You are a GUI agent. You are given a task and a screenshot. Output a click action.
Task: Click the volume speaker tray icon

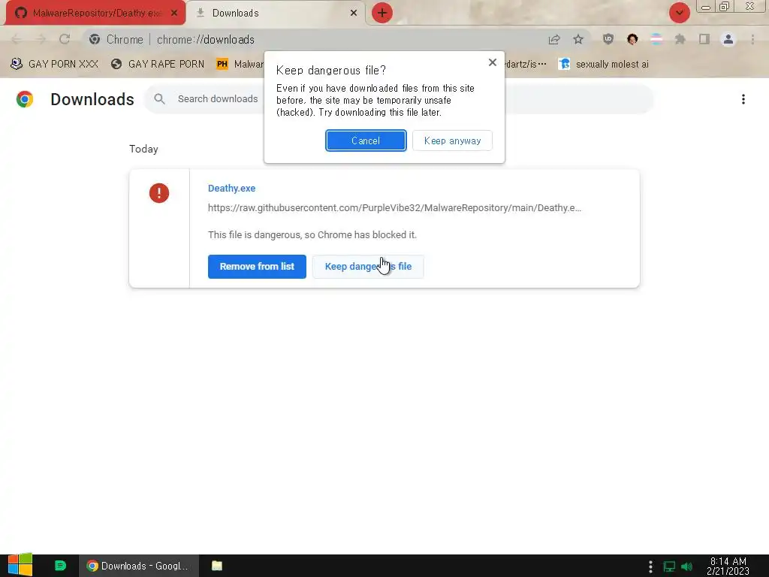(686, 566)
